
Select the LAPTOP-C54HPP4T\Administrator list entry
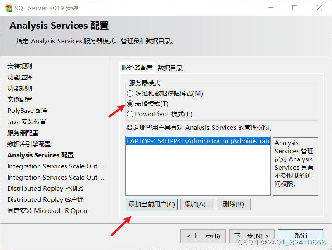click(198, 141)
